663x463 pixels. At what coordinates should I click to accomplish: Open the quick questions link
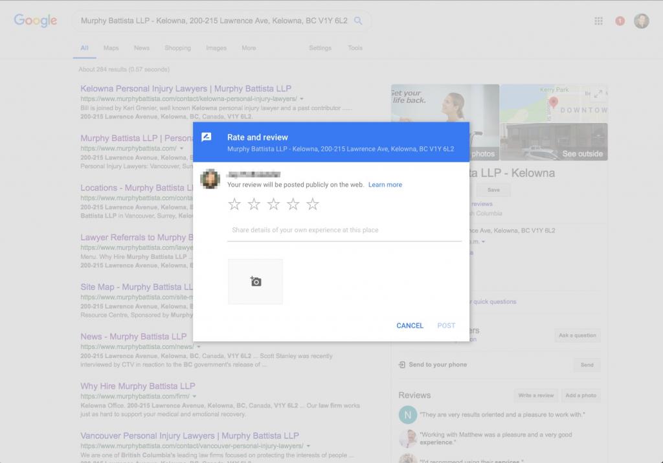(494, 302)
